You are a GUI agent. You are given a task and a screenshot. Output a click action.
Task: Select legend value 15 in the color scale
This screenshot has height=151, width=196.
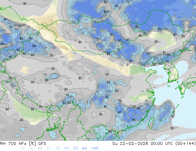click(x=22, y=149)
